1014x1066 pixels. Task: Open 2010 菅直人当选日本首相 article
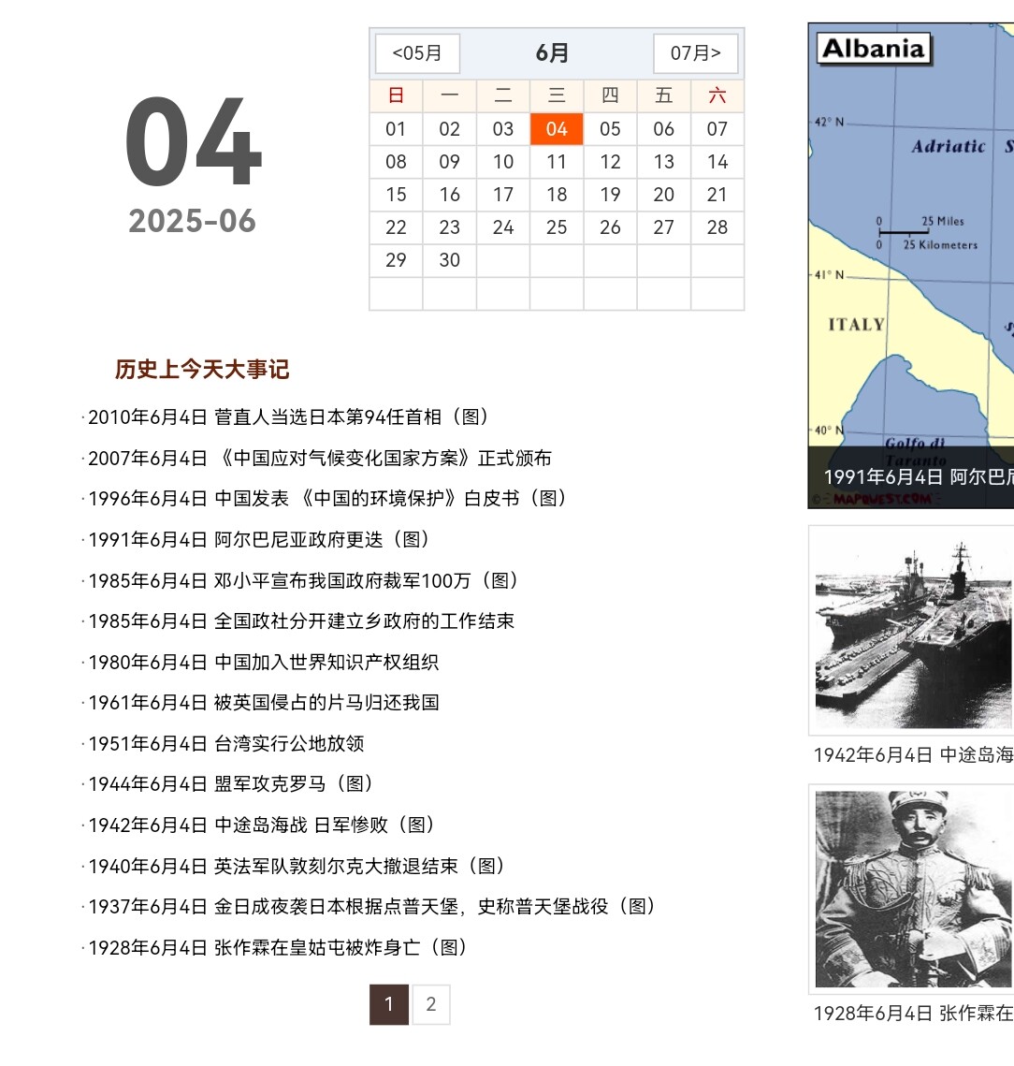click(288, 417)
